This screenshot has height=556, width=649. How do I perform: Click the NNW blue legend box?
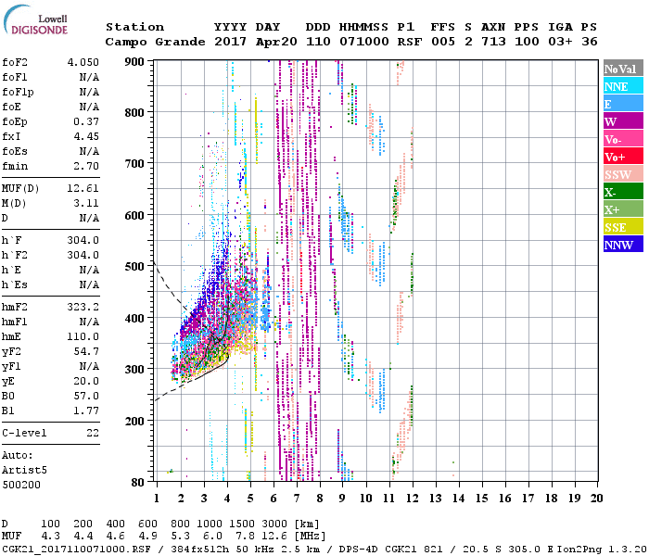(622, 245)
